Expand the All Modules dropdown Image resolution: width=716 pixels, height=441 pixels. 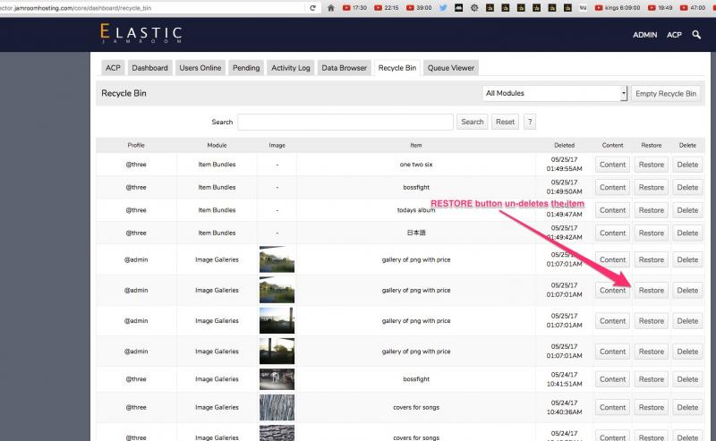554,93
